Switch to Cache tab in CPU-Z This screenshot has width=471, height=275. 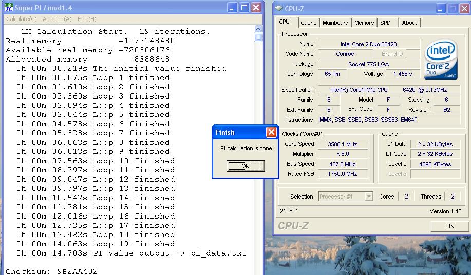tap(309, 23)
